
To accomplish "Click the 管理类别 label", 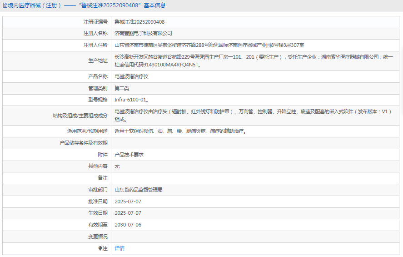I will [x=98, y=88].
